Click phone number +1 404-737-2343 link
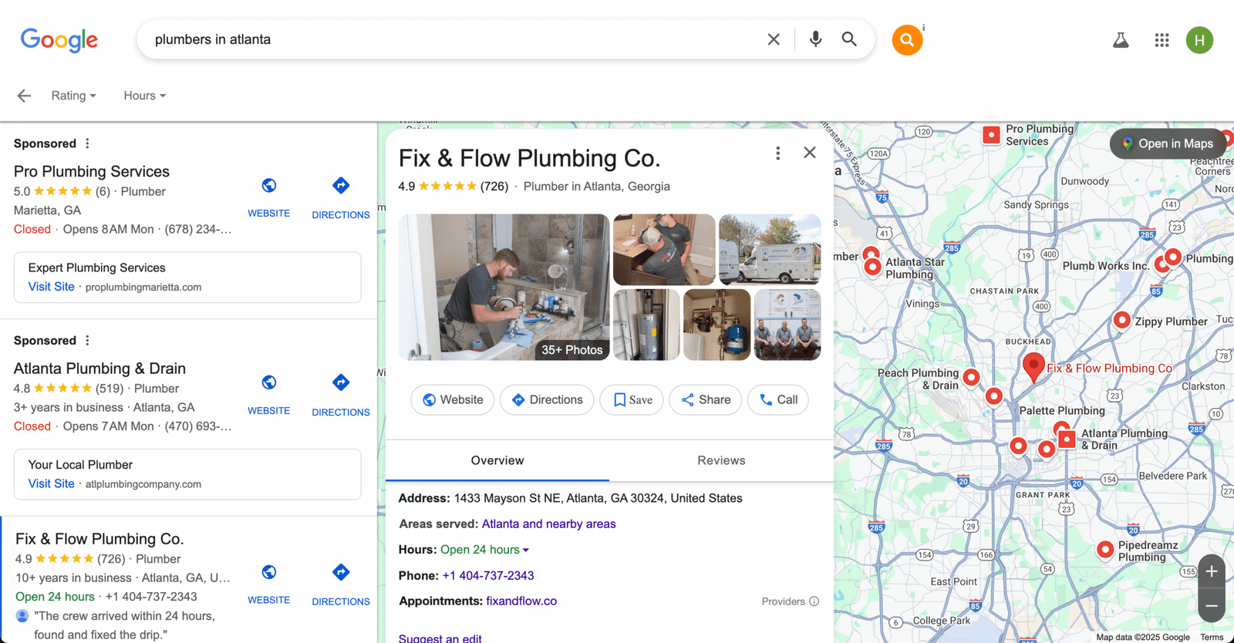 point(488,576)
